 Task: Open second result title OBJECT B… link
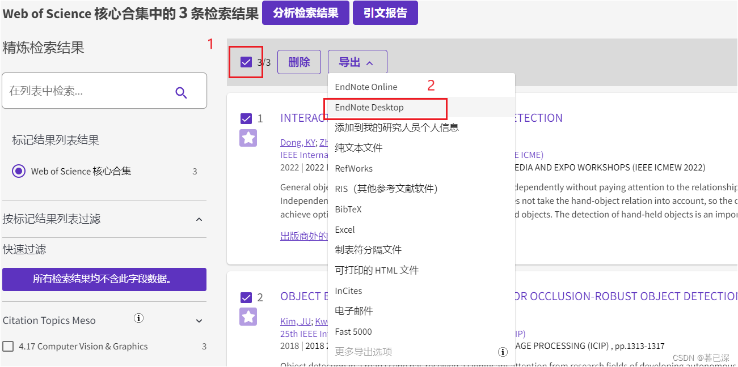coord(304,296)
